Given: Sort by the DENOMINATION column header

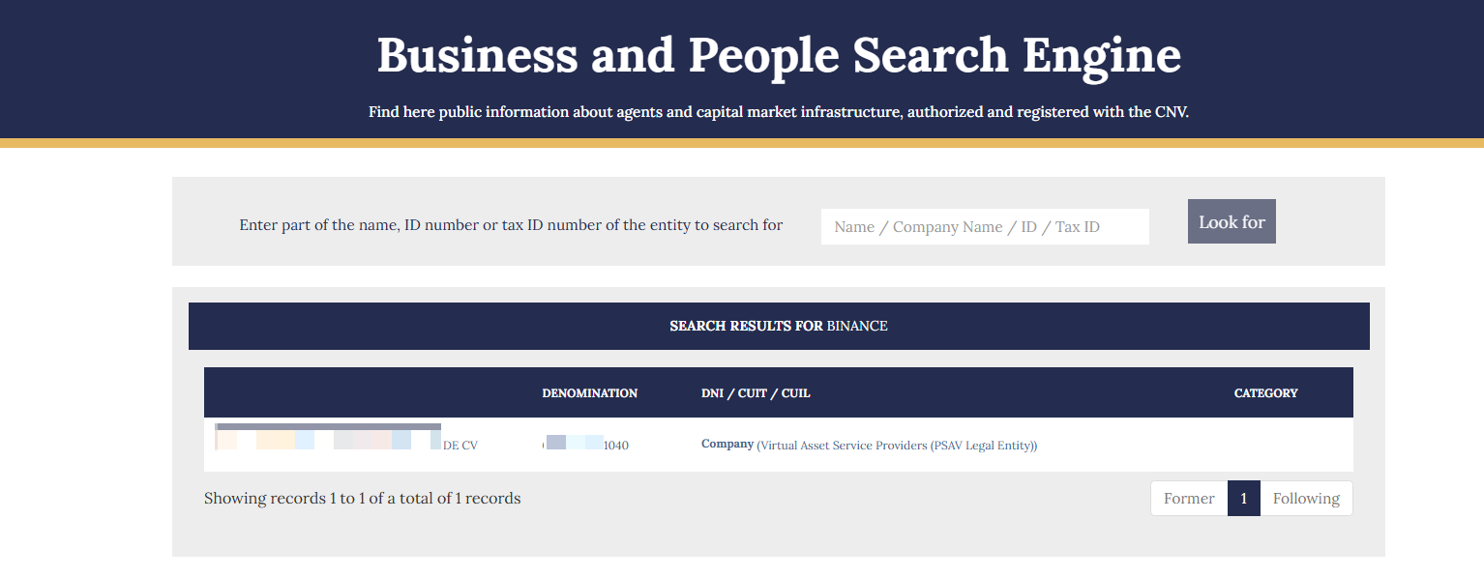Looking at the screenshot, I should tap(589, 393).
